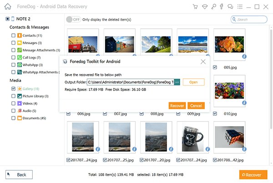Image resolution: width=273 pixels, height=183 pixels.
Task: Uncheck the 005.jpg checkbox
Action: pos(215,67)
